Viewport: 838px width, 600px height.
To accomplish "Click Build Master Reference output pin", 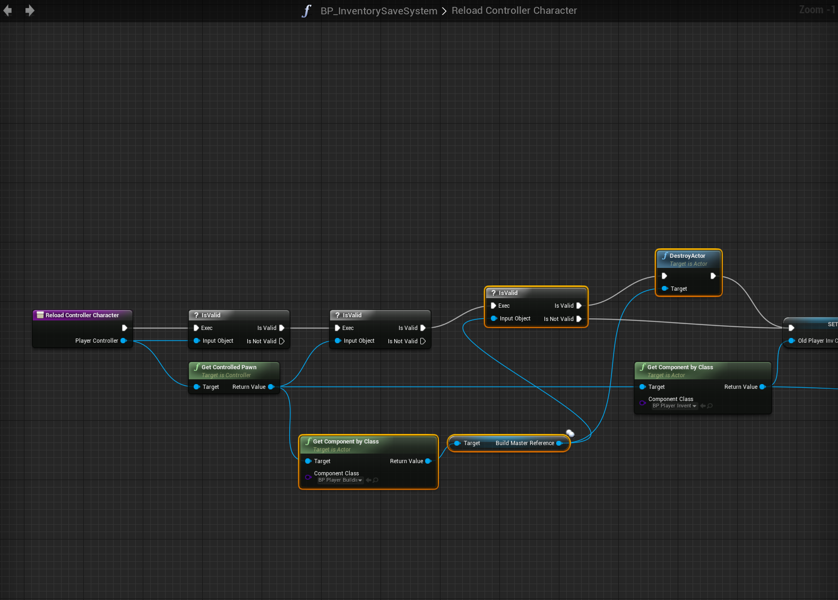I will pyautogui.click(x=559, y=443).
